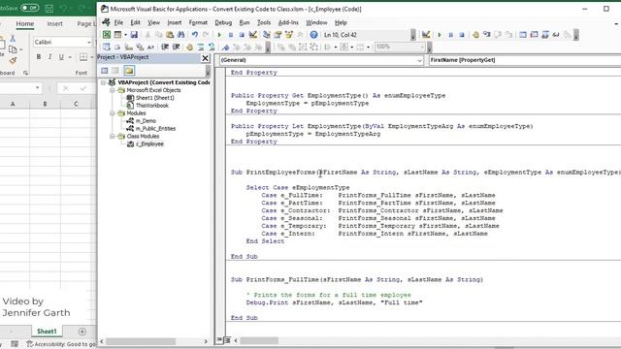The image size is (621, 349).
Task: Select Sheet1 tab in Excel
Action: (x=47, y=332)
